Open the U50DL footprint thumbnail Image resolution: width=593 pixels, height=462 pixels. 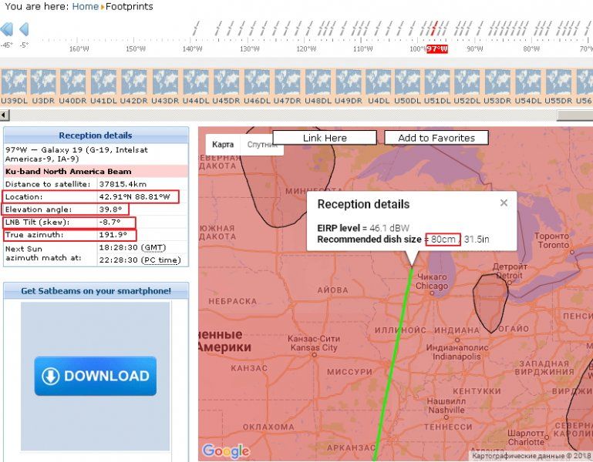(x=407, y=82)
